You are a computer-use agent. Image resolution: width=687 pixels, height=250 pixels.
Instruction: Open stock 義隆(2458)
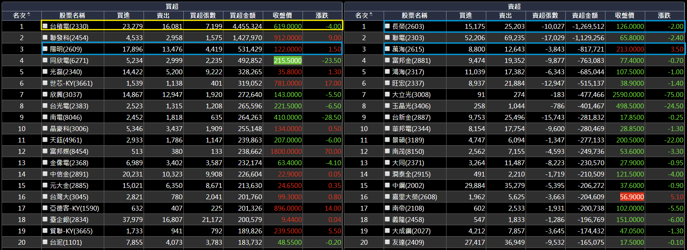(x=408, y=220)
